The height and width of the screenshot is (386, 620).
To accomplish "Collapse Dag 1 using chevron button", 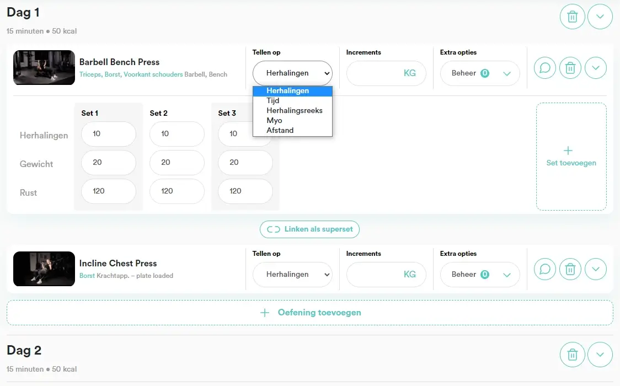I will tap(600, 17).
